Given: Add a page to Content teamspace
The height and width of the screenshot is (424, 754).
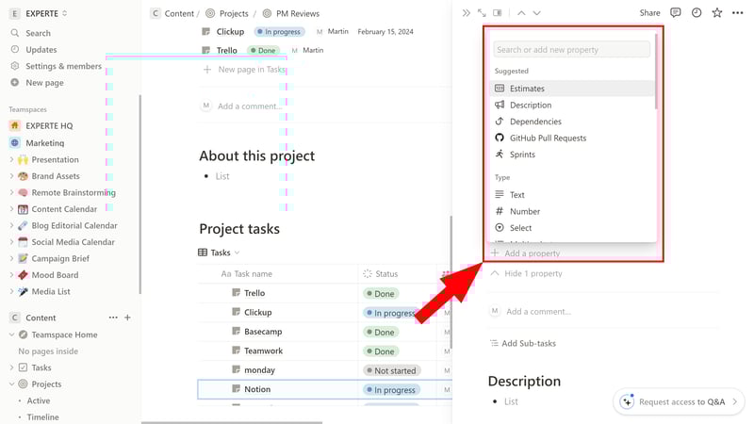Looking at the screenshot, I should coord(127,318).
